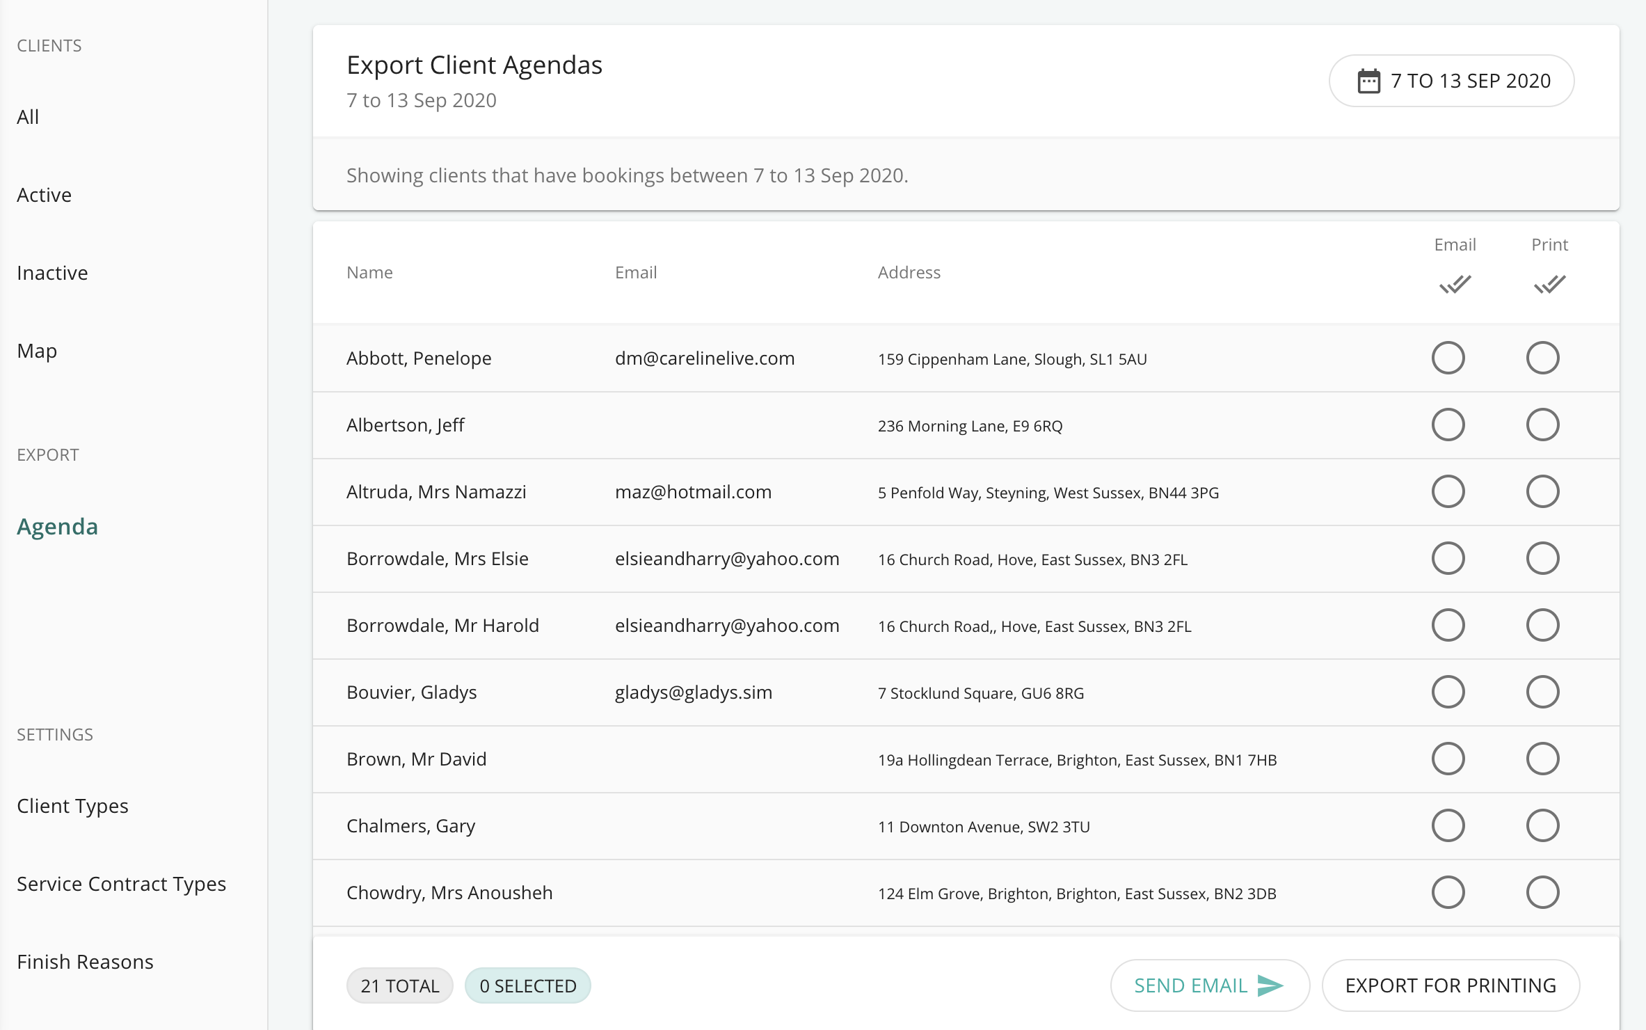Image resolution: width=1646 pixels, height=1030 pixels.
Task: Toggle Email option for Bouvier, Gladys
Action: coord(1448,692)
